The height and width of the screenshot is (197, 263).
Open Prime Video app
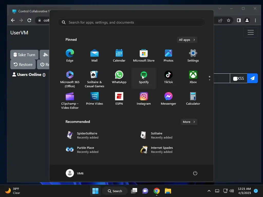pos(95,99)
